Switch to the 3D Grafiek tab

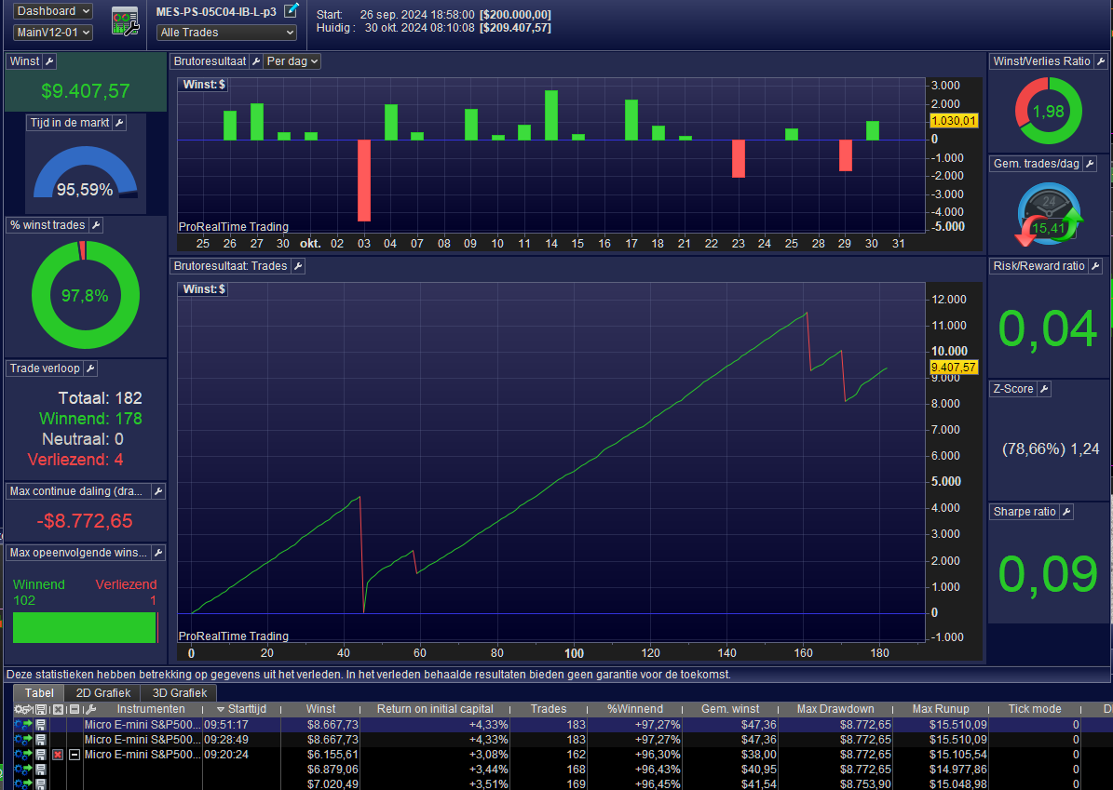[x=180, y=693]
